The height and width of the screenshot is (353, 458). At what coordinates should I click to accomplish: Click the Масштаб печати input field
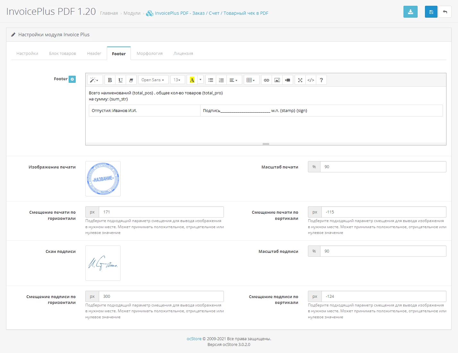pos(383,167)
